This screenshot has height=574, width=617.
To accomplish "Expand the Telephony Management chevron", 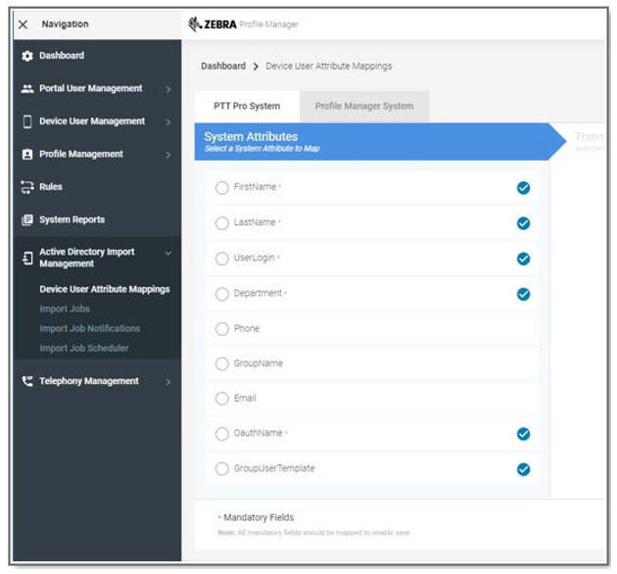I will 168,382.
